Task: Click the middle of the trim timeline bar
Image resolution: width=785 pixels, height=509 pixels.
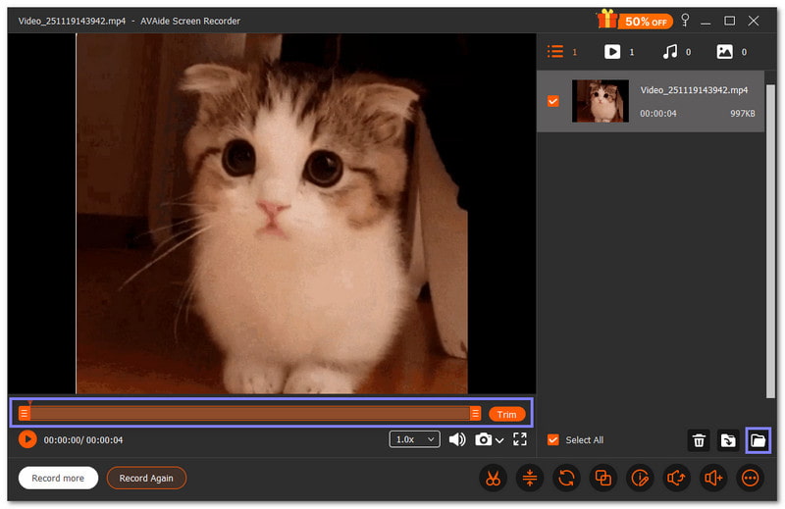Action: click(249, 414)
